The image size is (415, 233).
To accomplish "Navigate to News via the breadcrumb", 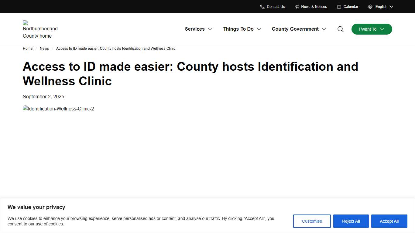I will pos(44,48).
